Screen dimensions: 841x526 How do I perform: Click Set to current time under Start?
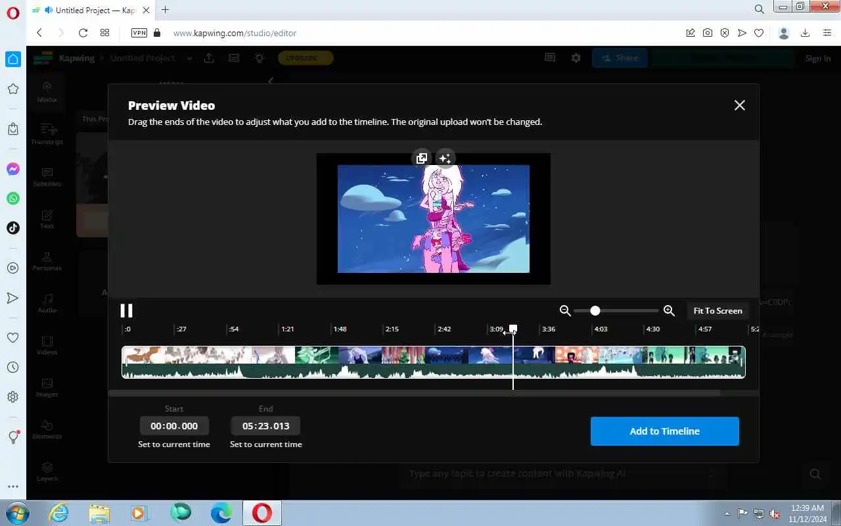coord(174,444)
